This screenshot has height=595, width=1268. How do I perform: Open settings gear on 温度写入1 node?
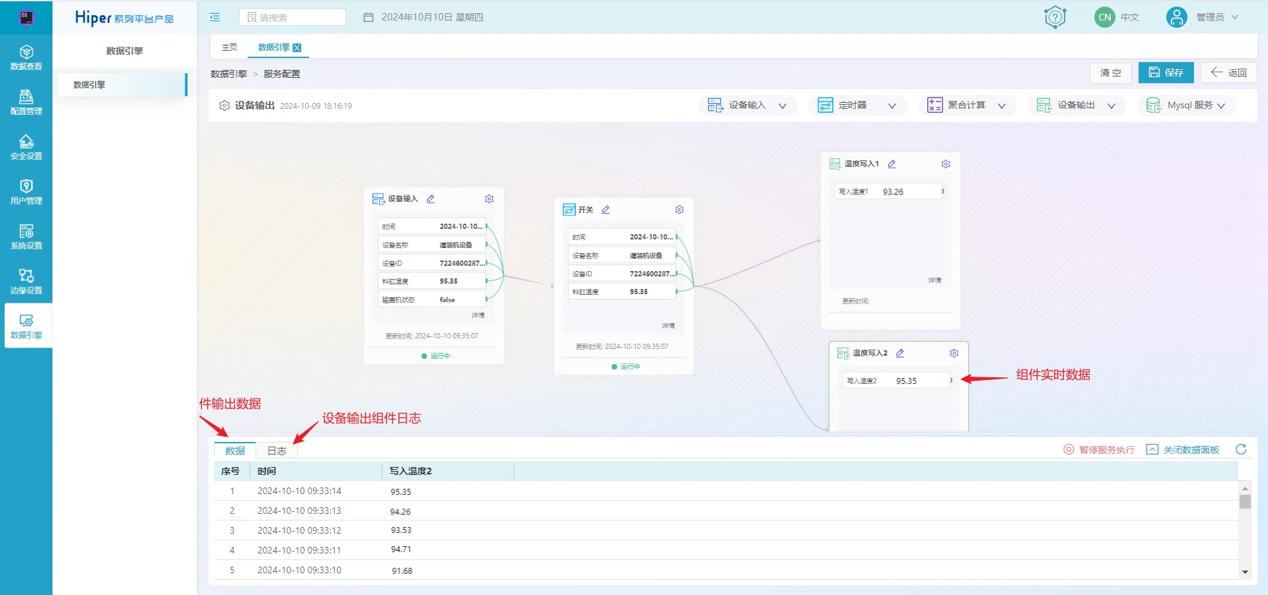(x=946, y=164)
